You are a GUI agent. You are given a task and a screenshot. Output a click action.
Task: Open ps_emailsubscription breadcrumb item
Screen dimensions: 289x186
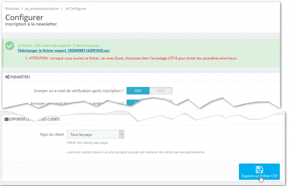pyautogui.click(x=42, y=9)
